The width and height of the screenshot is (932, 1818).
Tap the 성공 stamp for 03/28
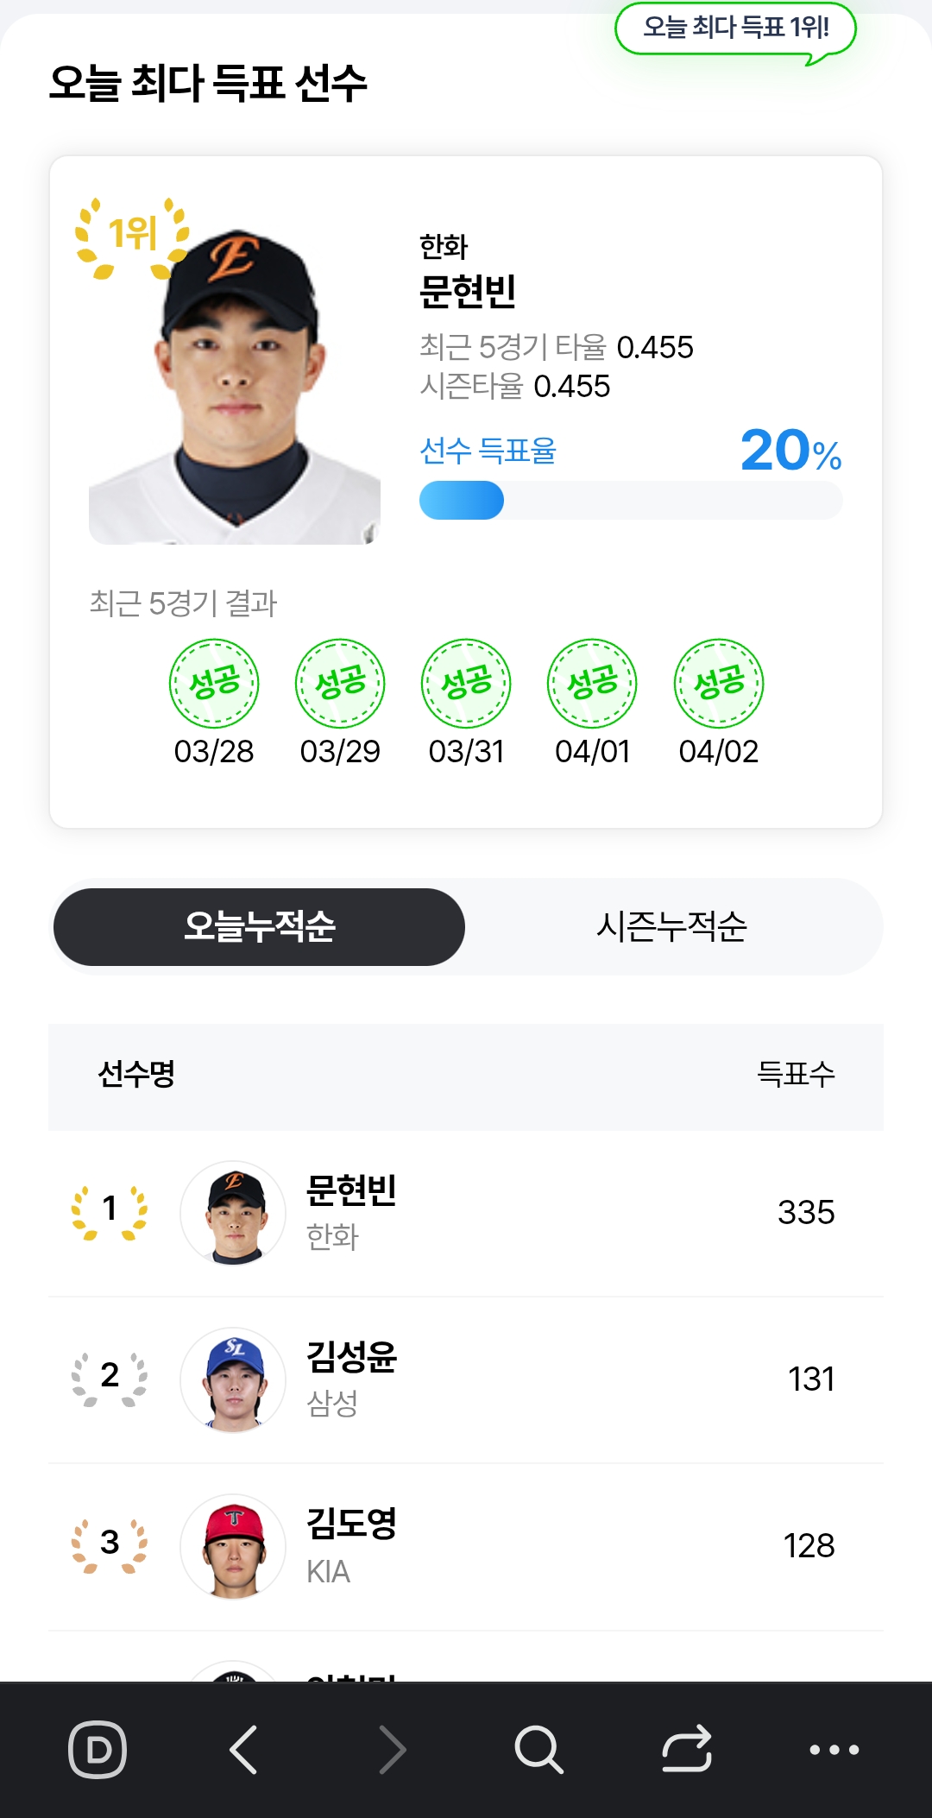tap(214, 683)
